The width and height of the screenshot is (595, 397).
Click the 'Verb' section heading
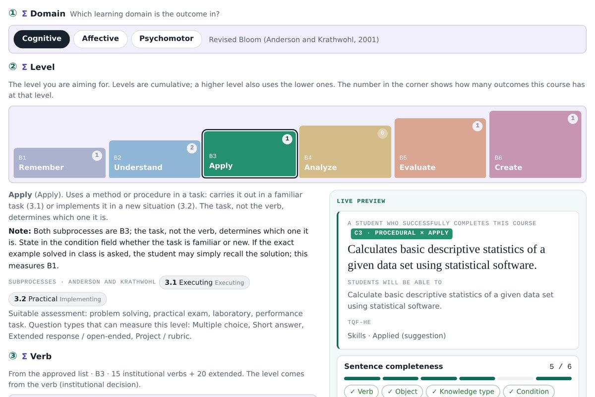41,356
